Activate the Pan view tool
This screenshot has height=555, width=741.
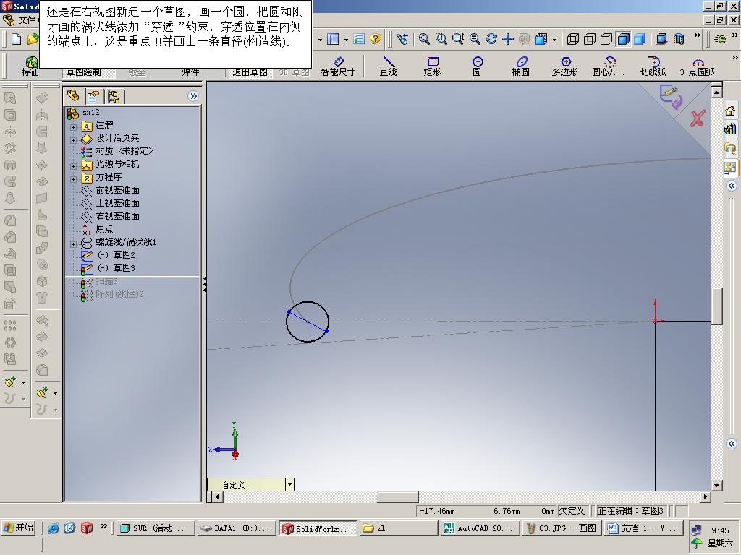[507, 39]
